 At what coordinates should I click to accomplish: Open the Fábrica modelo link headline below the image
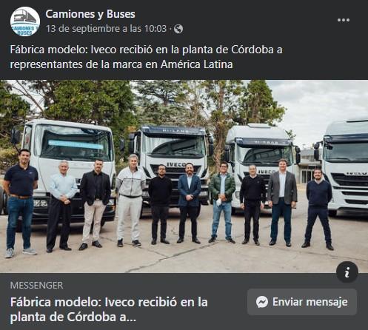click(109, 309)
